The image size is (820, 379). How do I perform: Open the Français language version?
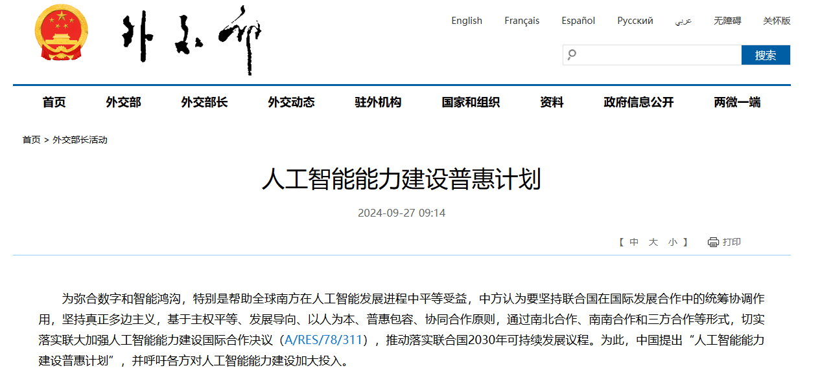pyautogui.click(x=522, y=21)
